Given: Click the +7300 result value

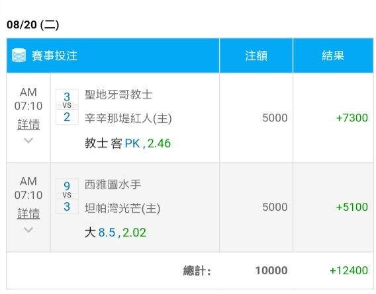Looking at the screenshot, I should (x=352, y=118).
